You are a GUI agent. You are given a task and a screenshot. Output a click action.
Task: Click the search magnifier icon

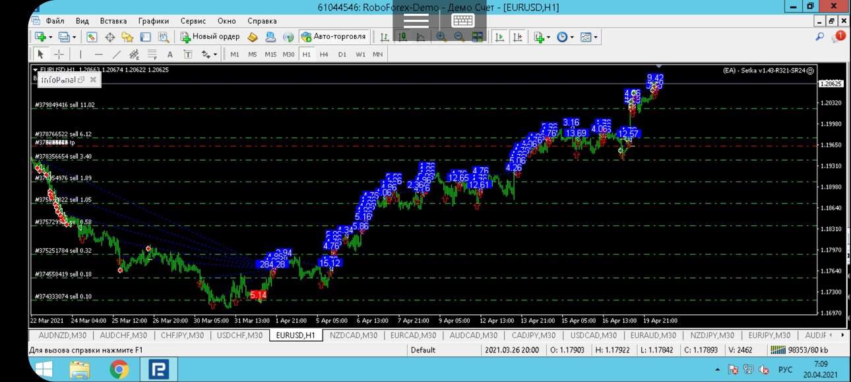(819, 37)
